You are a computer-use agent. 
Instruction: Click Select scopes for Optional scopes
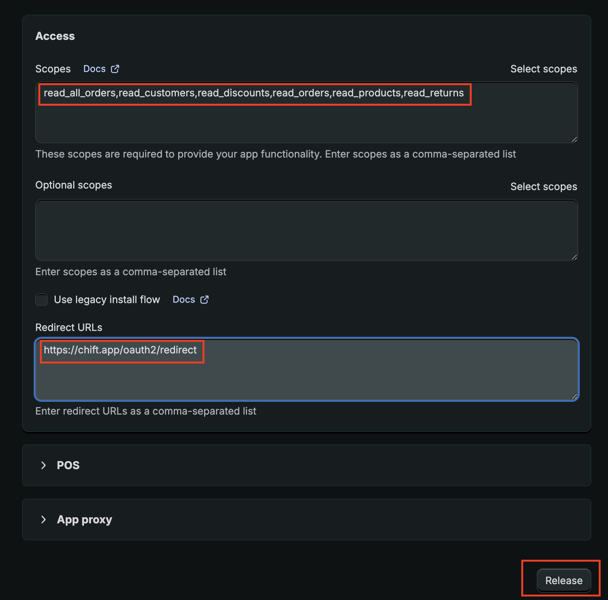(543, 187)
